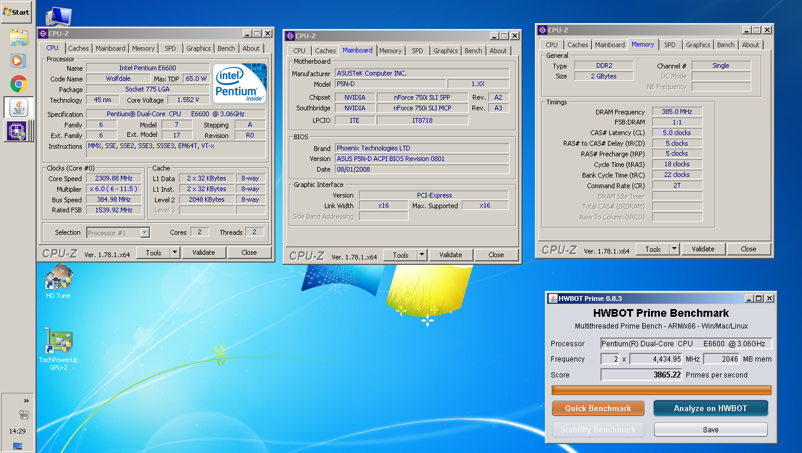Close the CPU tab window via Close button
802x453 pixels.
click(x=249, y=252)
